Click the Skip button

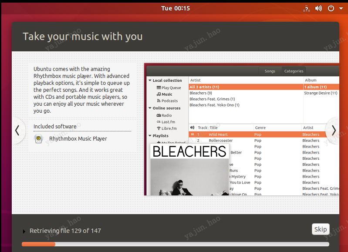[x=321, y=229]
